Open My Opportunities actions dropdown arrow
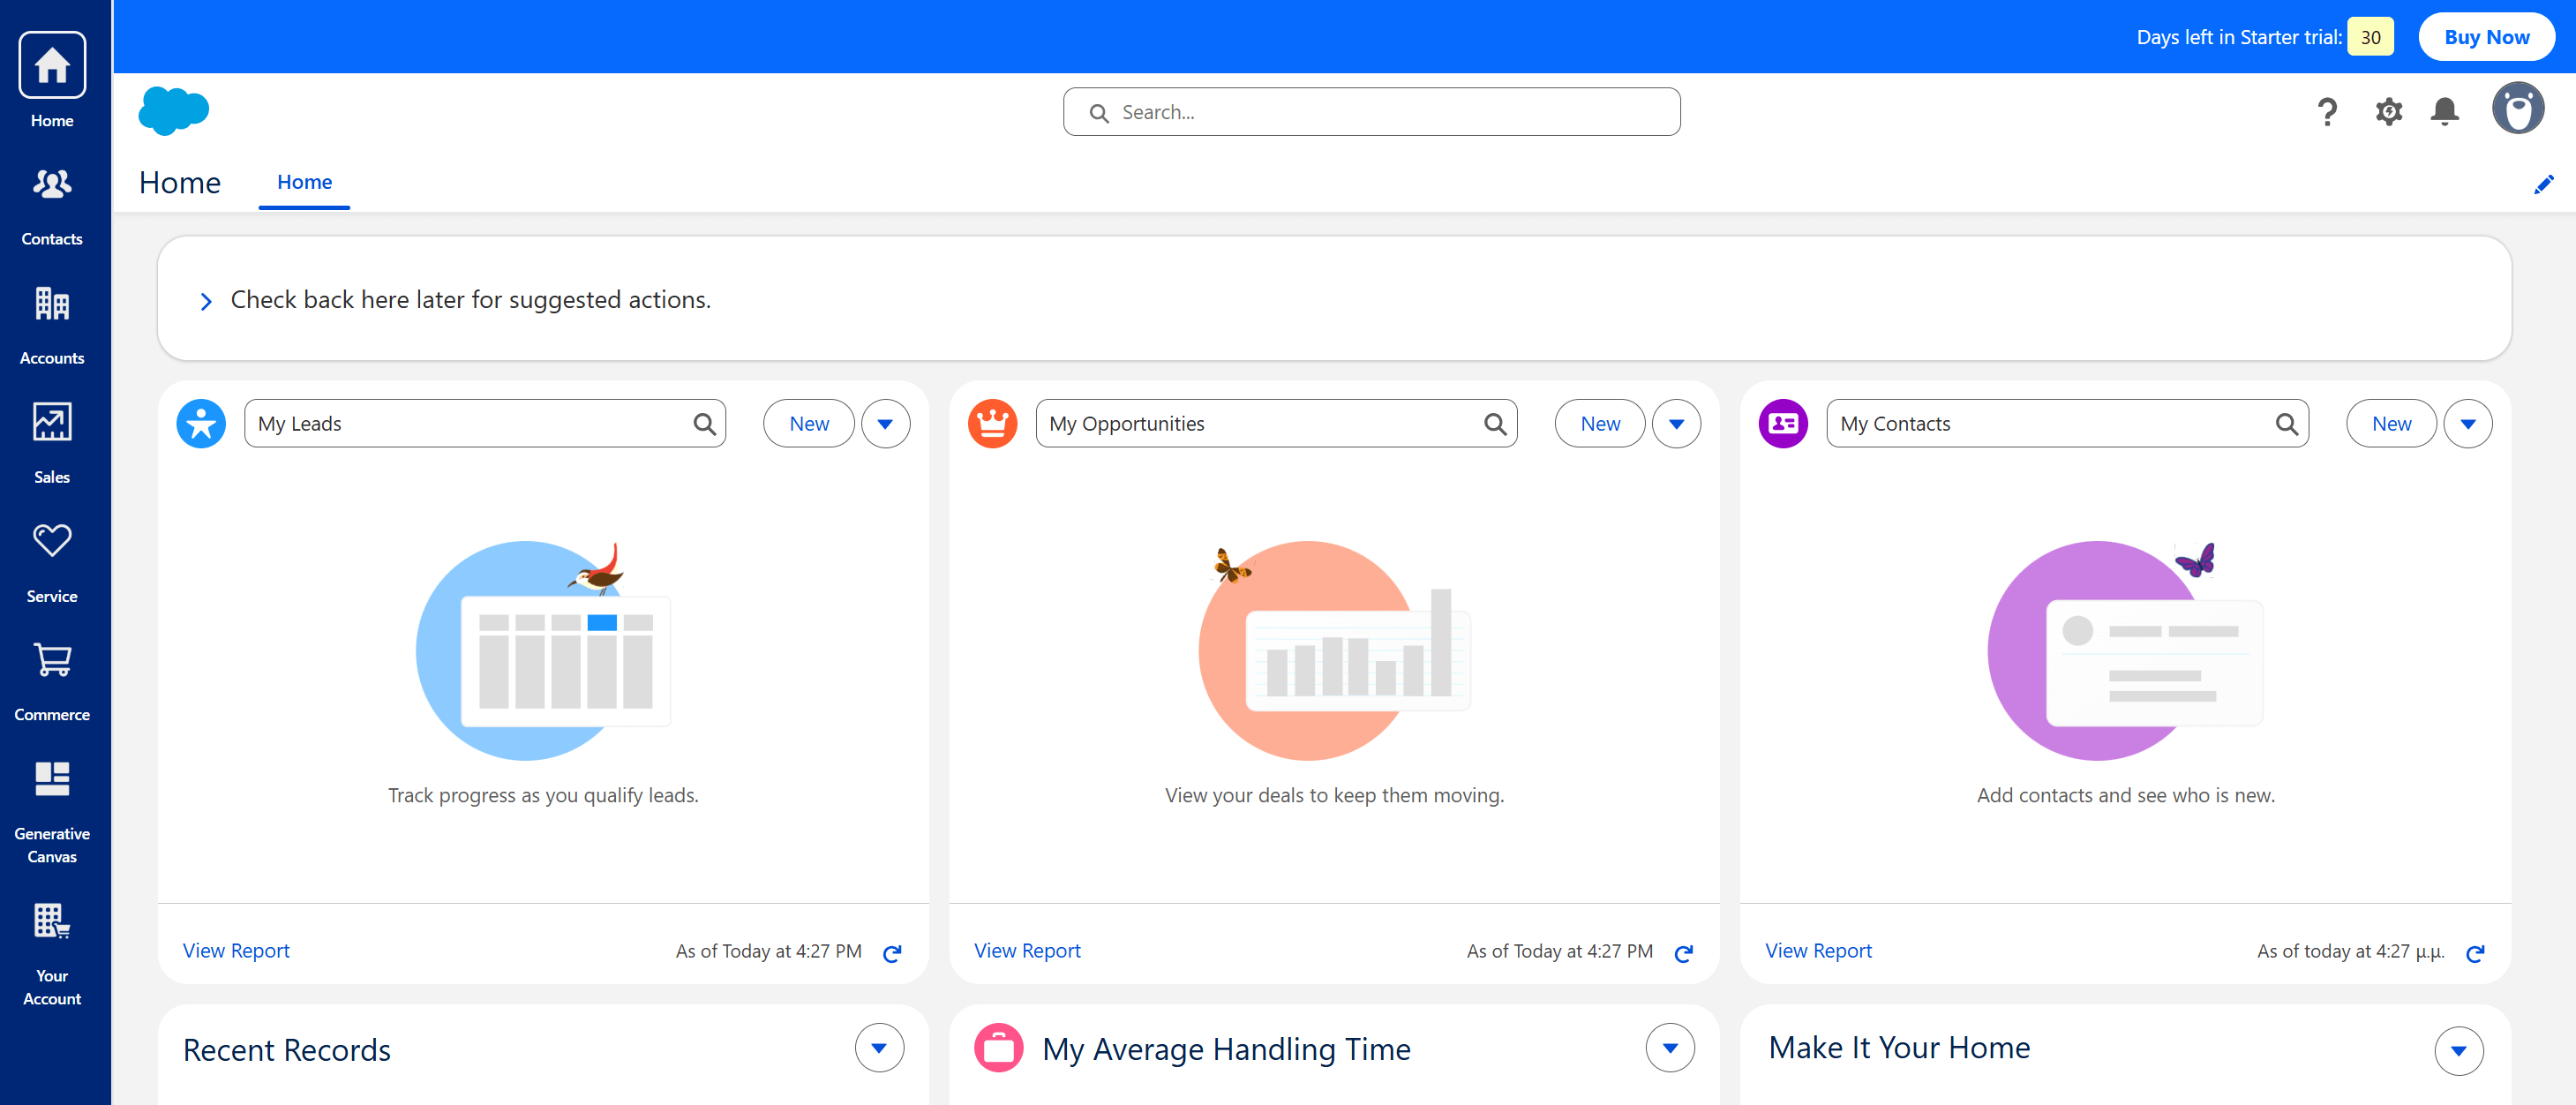Image resolution: width=2576 pixels, height=1105 pixels. [1676, 424]
